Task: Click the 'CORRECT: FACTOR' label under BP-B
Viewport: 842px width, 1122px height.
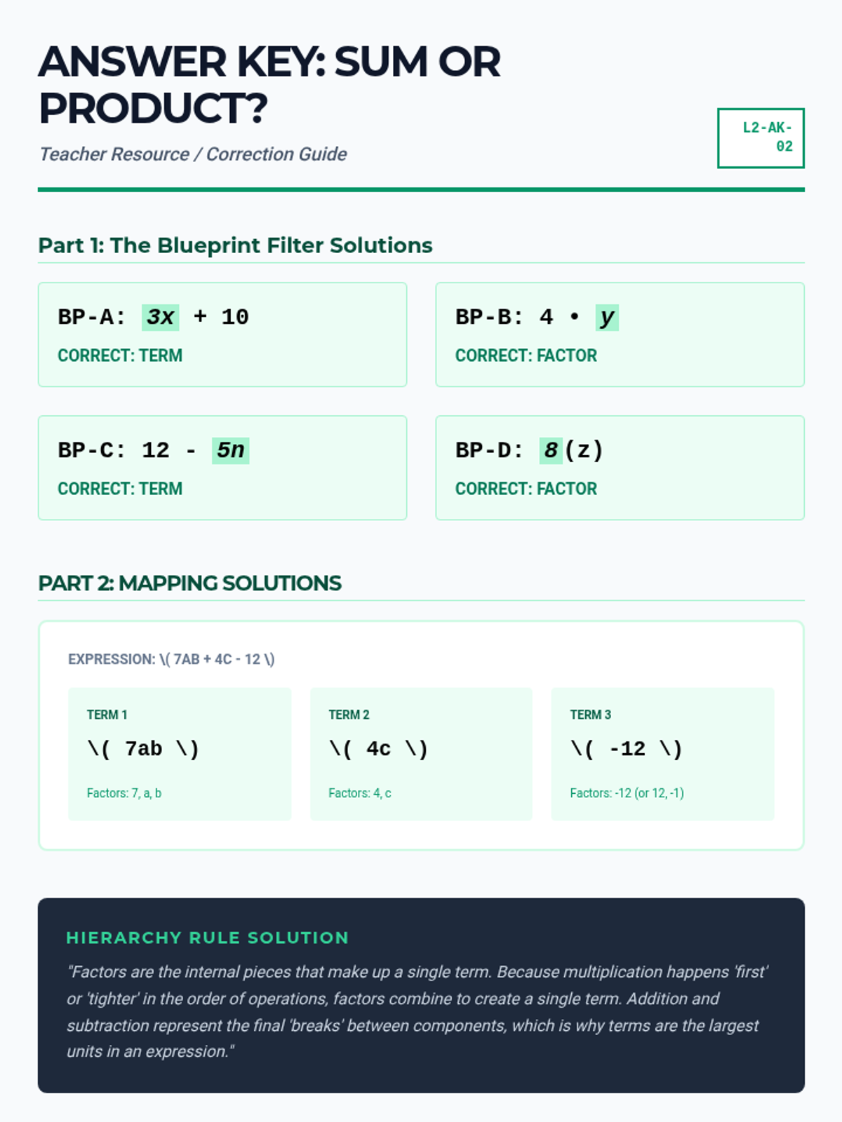Action: point(526,356)
